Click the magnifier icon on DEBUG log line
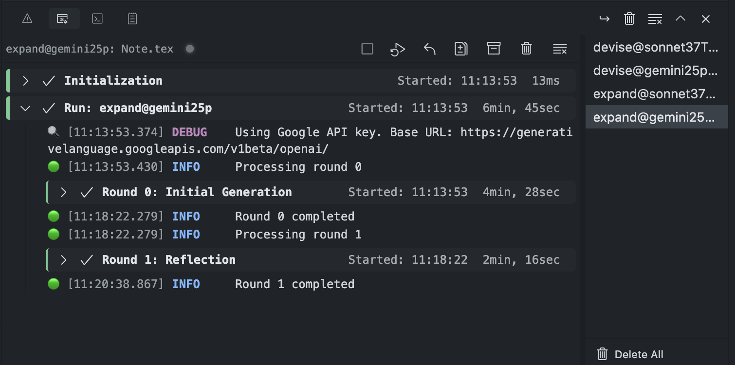 pos(53,131)
